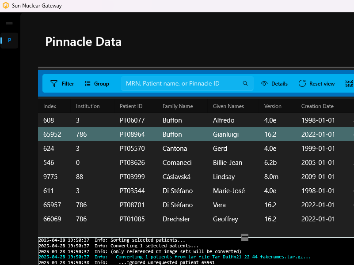Toggle the Details view
The image size is (354, 265).
click(x=274, y=84)
